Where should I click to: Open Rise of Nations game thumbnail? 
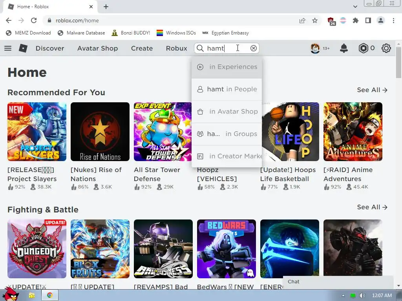point(100,132)
